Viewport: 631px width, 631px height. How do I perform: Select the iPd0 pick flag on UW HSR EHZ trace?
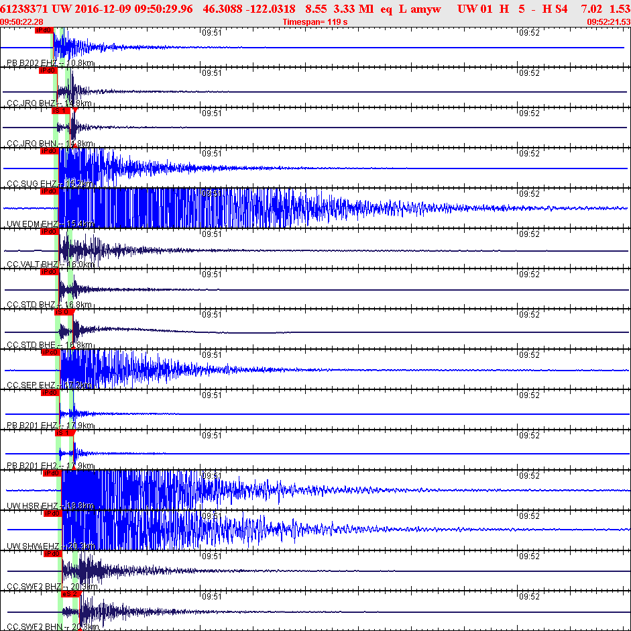[x=52, y=473]
